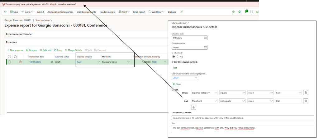Open the Effective date calendar picker

click(x=205, y=38)
